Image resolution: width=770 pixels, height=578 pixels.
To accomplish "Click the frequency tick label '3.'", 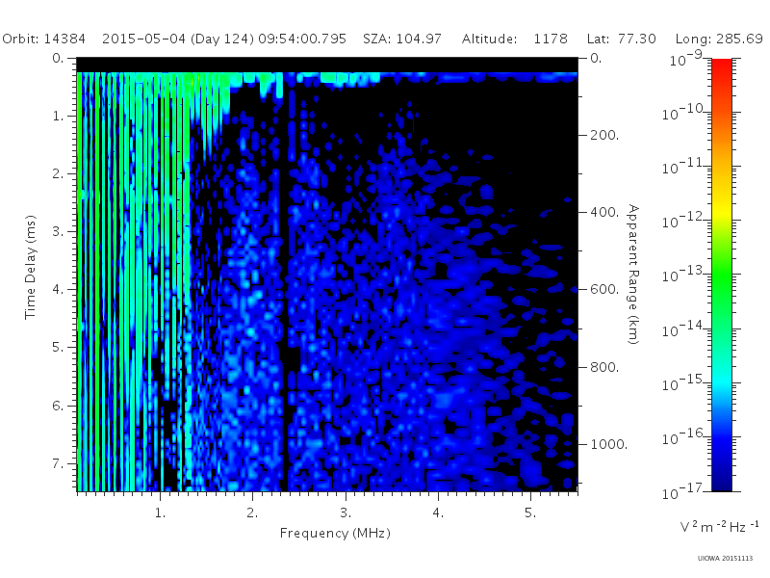I will (346, 513).
